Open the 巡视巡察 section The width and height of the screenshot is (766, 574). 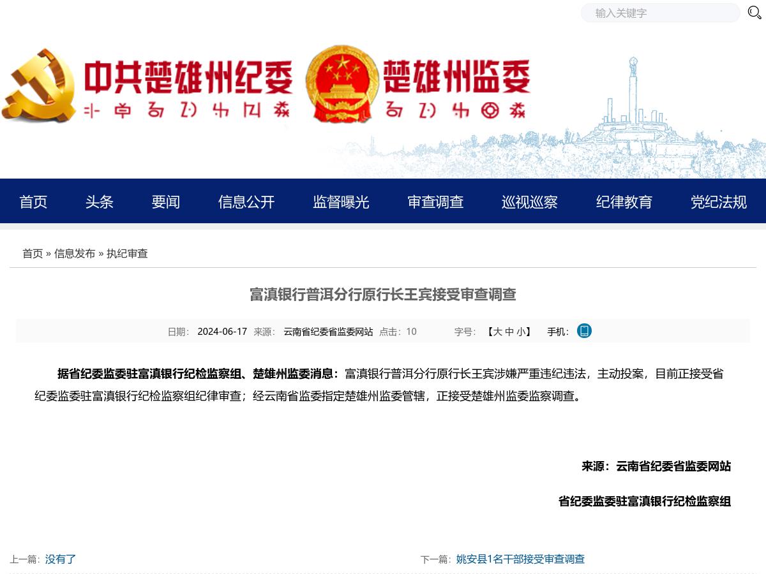point(529,202)
